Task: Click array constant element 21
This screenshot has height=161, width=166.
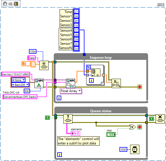Action: [76, 12]
